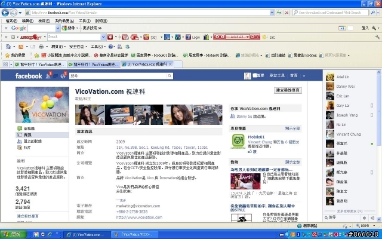The width and height of the screenshot is (382, 239).
Task: Open the Quick Tabs grid icon
Action: click(5, 64)
